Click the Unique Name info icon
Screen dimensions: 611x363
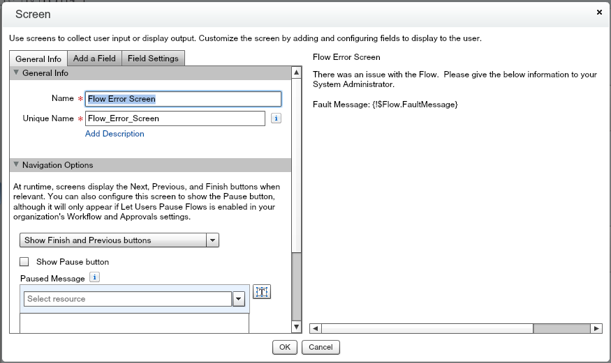pos(276,118)
